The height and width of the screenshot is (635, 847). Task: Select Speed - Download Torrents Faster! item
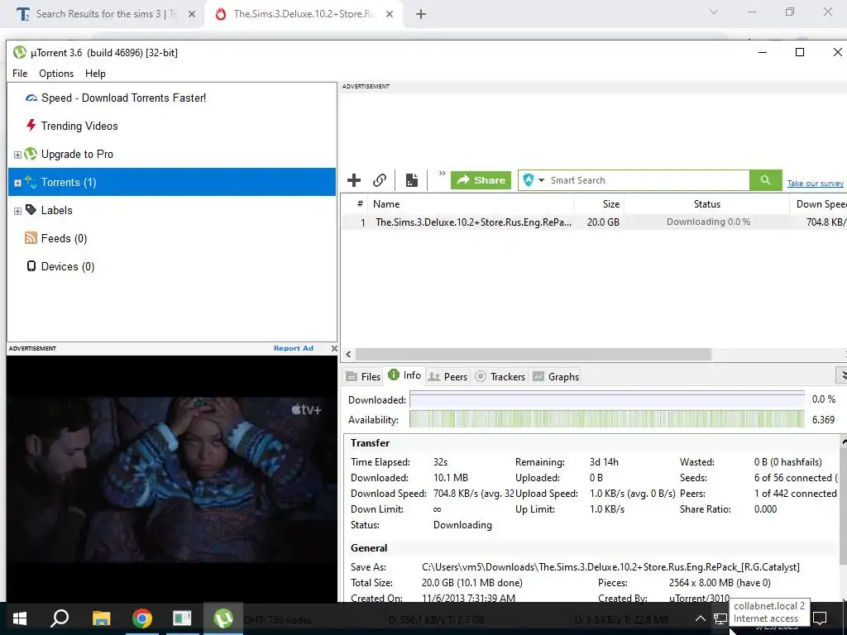tap(123, 98)
